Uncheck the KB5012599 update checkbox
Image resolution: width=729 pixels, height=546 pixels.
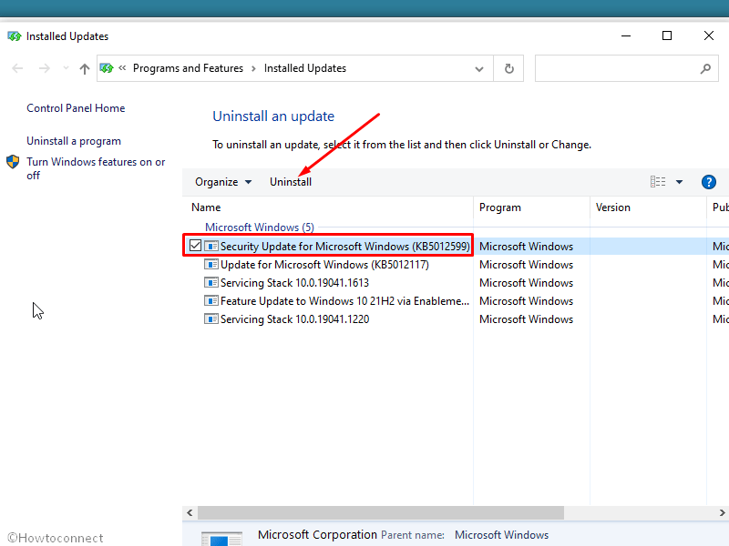point(195,246)
